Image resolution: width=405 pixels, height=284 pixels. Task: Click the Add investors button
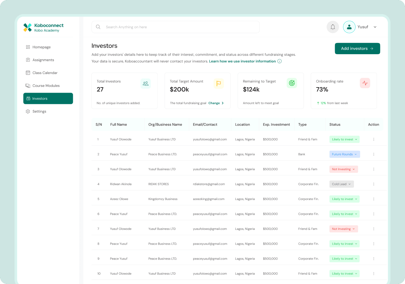357,49
